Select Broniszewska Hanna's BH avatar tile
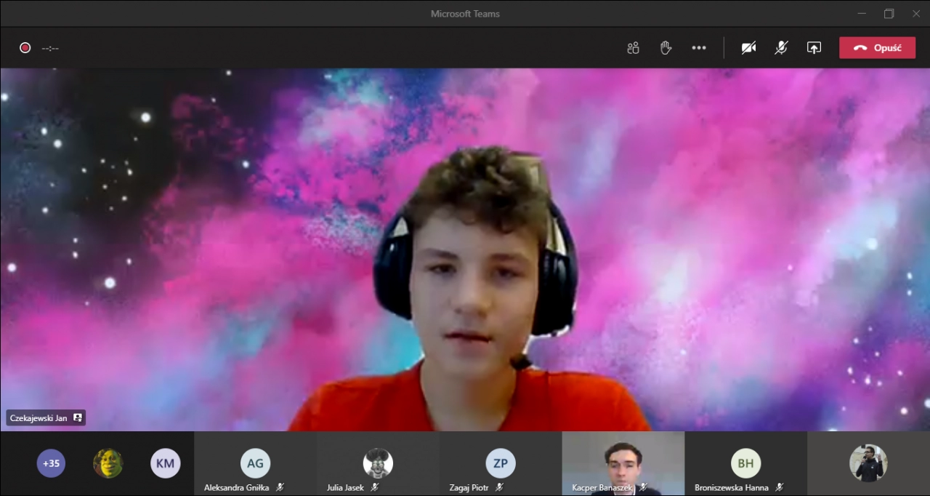 (746, 463)
